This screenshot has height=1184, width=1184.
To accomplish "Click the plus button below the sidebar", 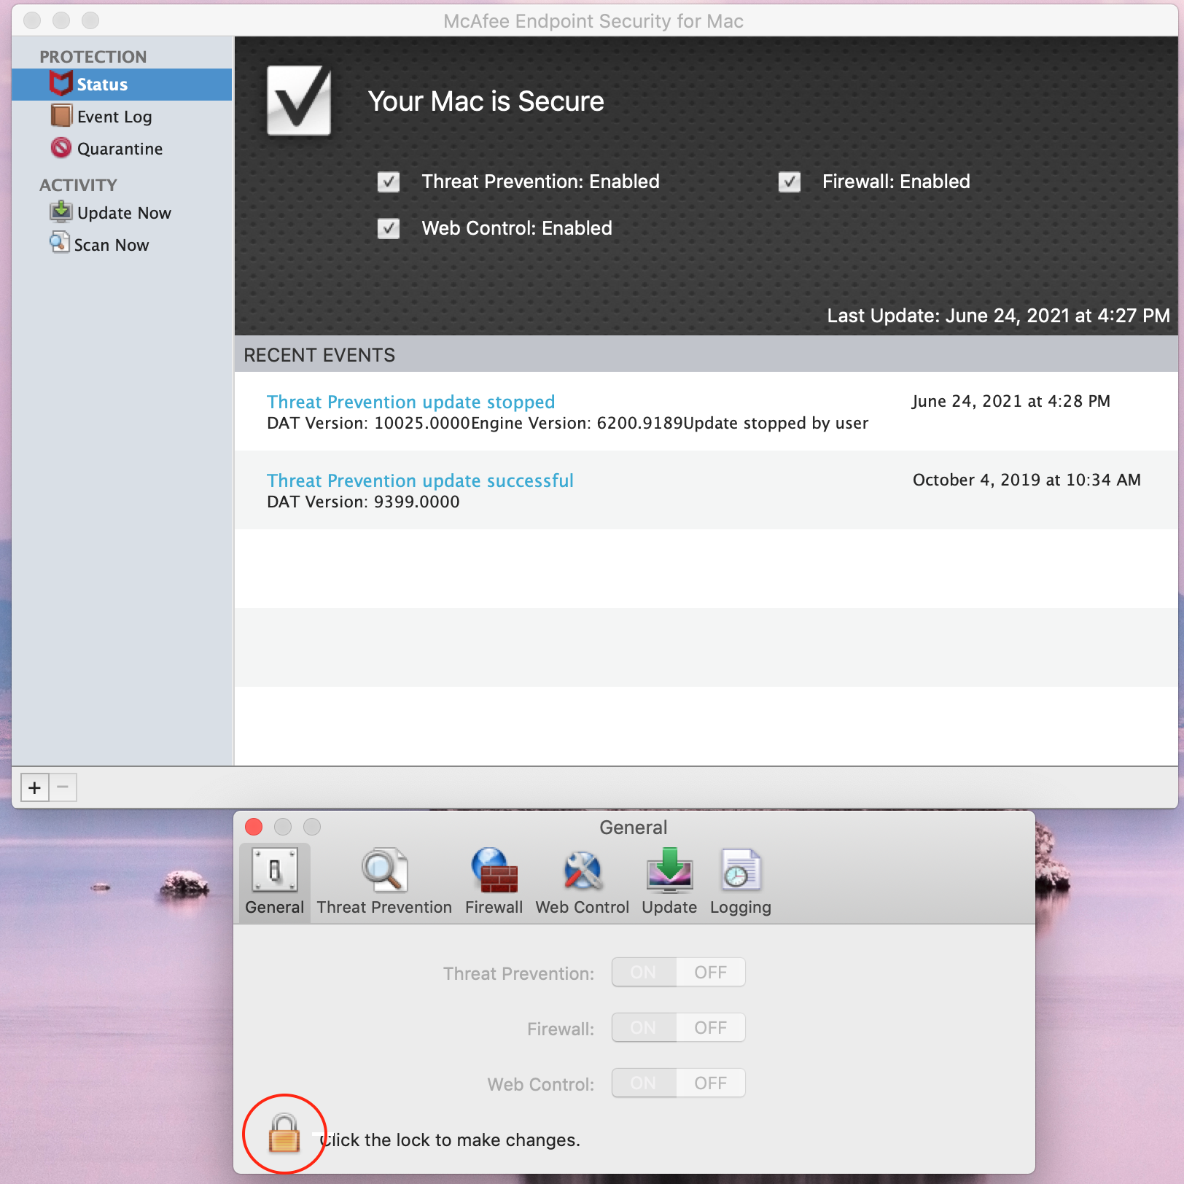I will [x=34, y=787].
